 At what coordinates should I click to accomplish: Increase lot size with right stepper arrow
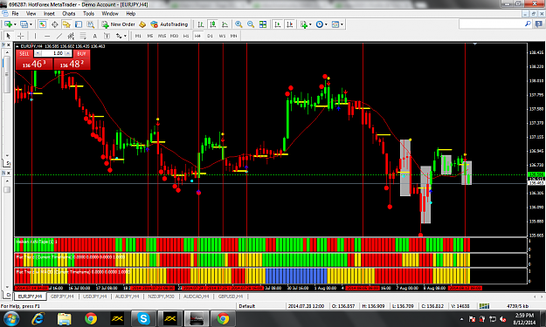pyautogui.click(x=68, y=53)
